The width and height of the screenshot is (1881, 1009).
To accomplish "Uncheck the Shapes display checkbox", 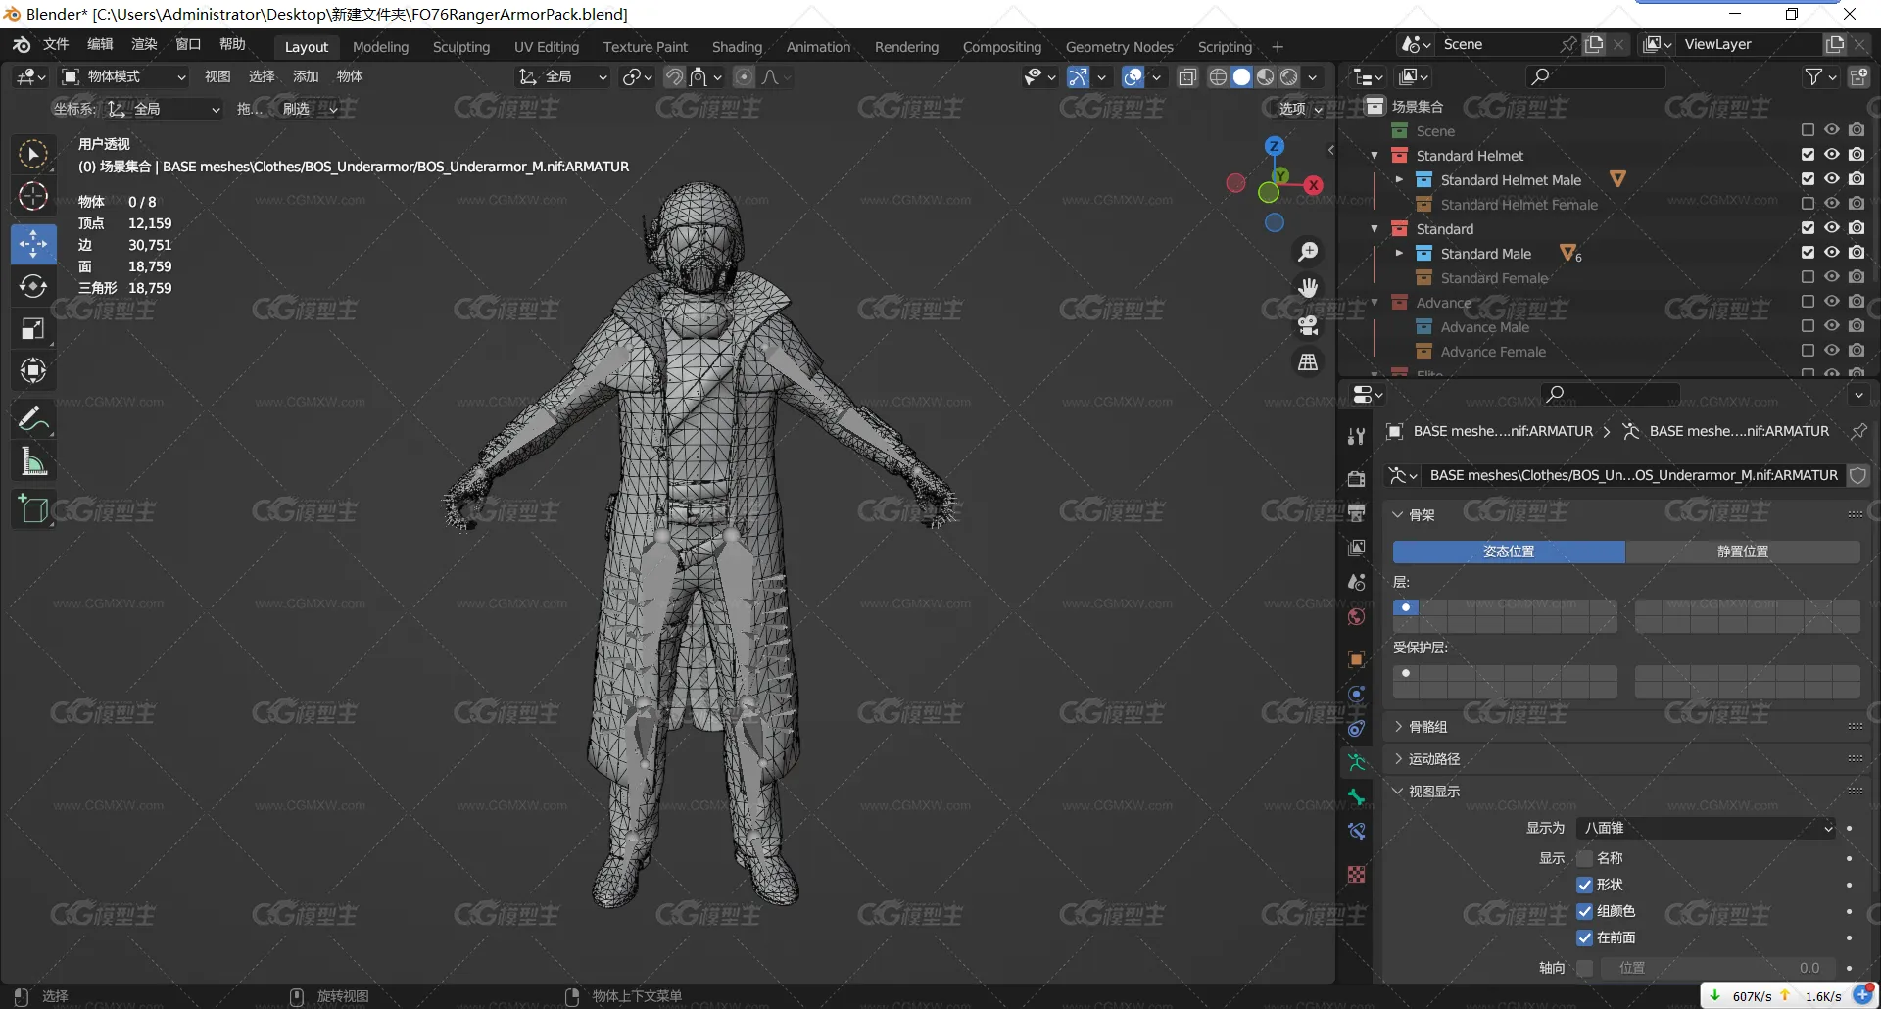I will pos(1584,885).
